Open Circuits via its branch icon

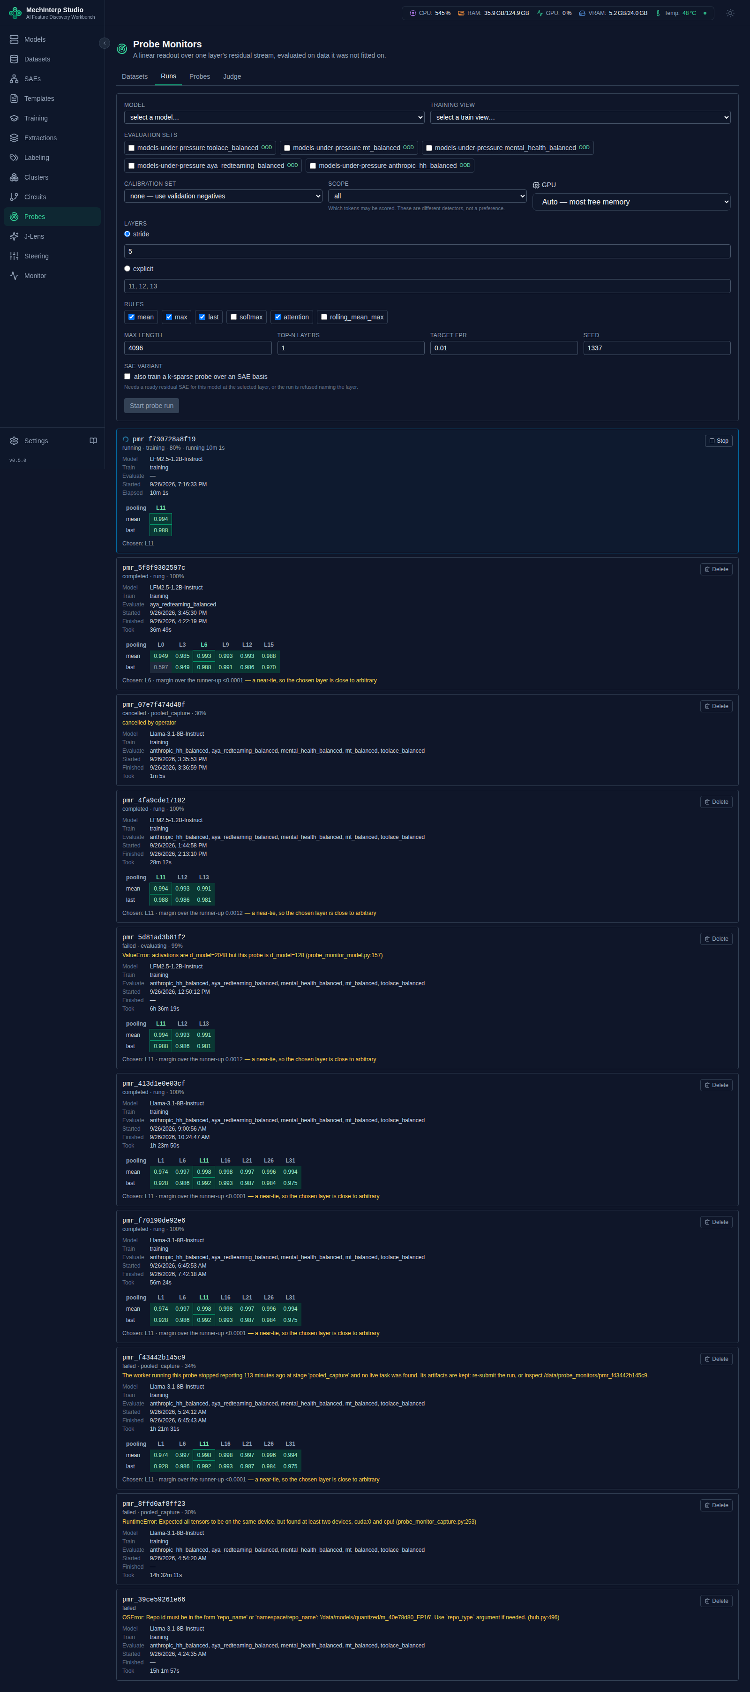click(14, 197)
